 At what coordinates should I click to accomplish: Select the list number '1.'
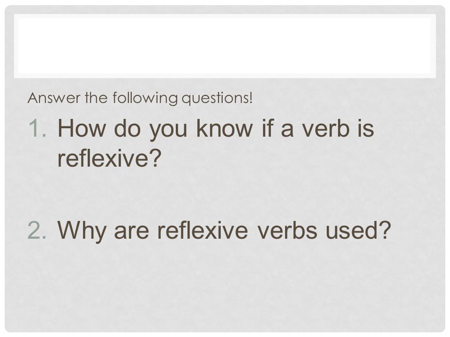[37, 128]
